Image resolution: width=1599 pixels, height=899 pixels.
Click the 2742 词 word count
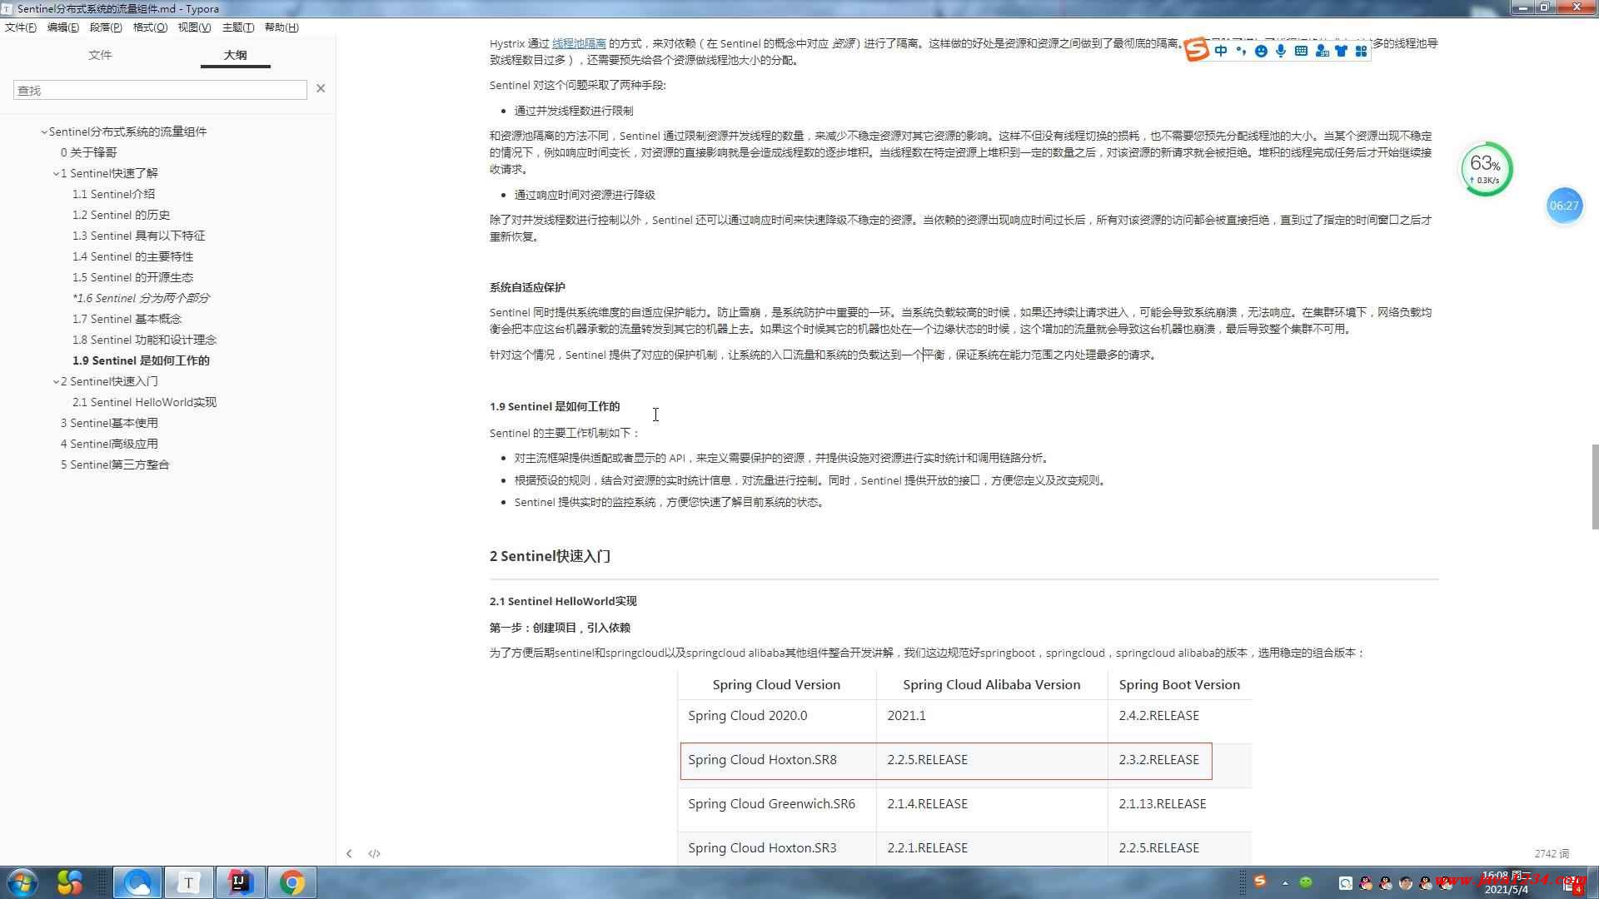[1552, 853]
